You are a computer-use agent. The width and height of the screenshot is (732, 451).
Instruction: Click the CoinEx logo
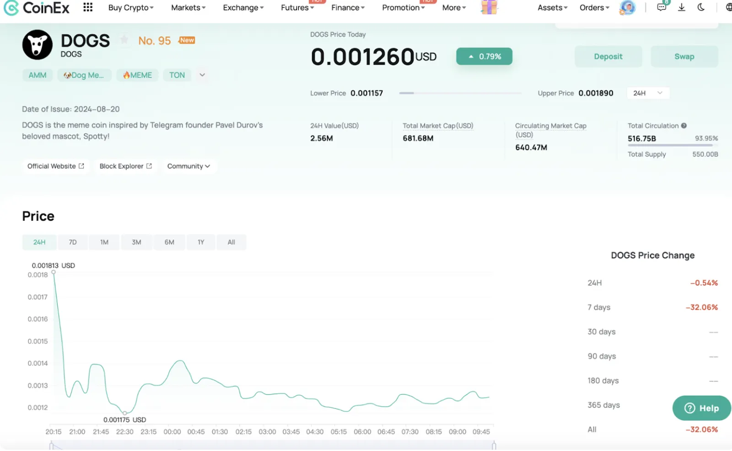point(37,7)
